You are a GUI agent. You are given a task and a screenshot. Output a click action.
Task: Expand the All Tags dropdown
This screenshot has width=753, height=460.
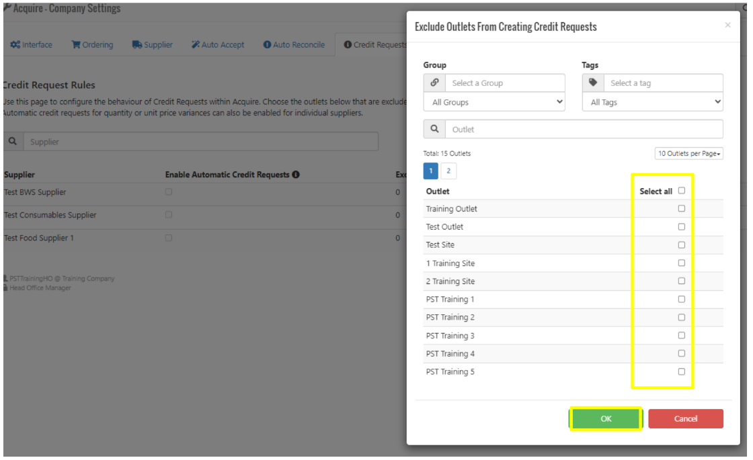(x=652, y=102)
